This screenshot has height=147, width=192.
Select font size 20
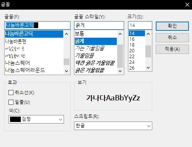point(137,51)
